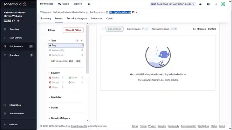
Task: Open the help question mark icon
Action: point(208,4)
